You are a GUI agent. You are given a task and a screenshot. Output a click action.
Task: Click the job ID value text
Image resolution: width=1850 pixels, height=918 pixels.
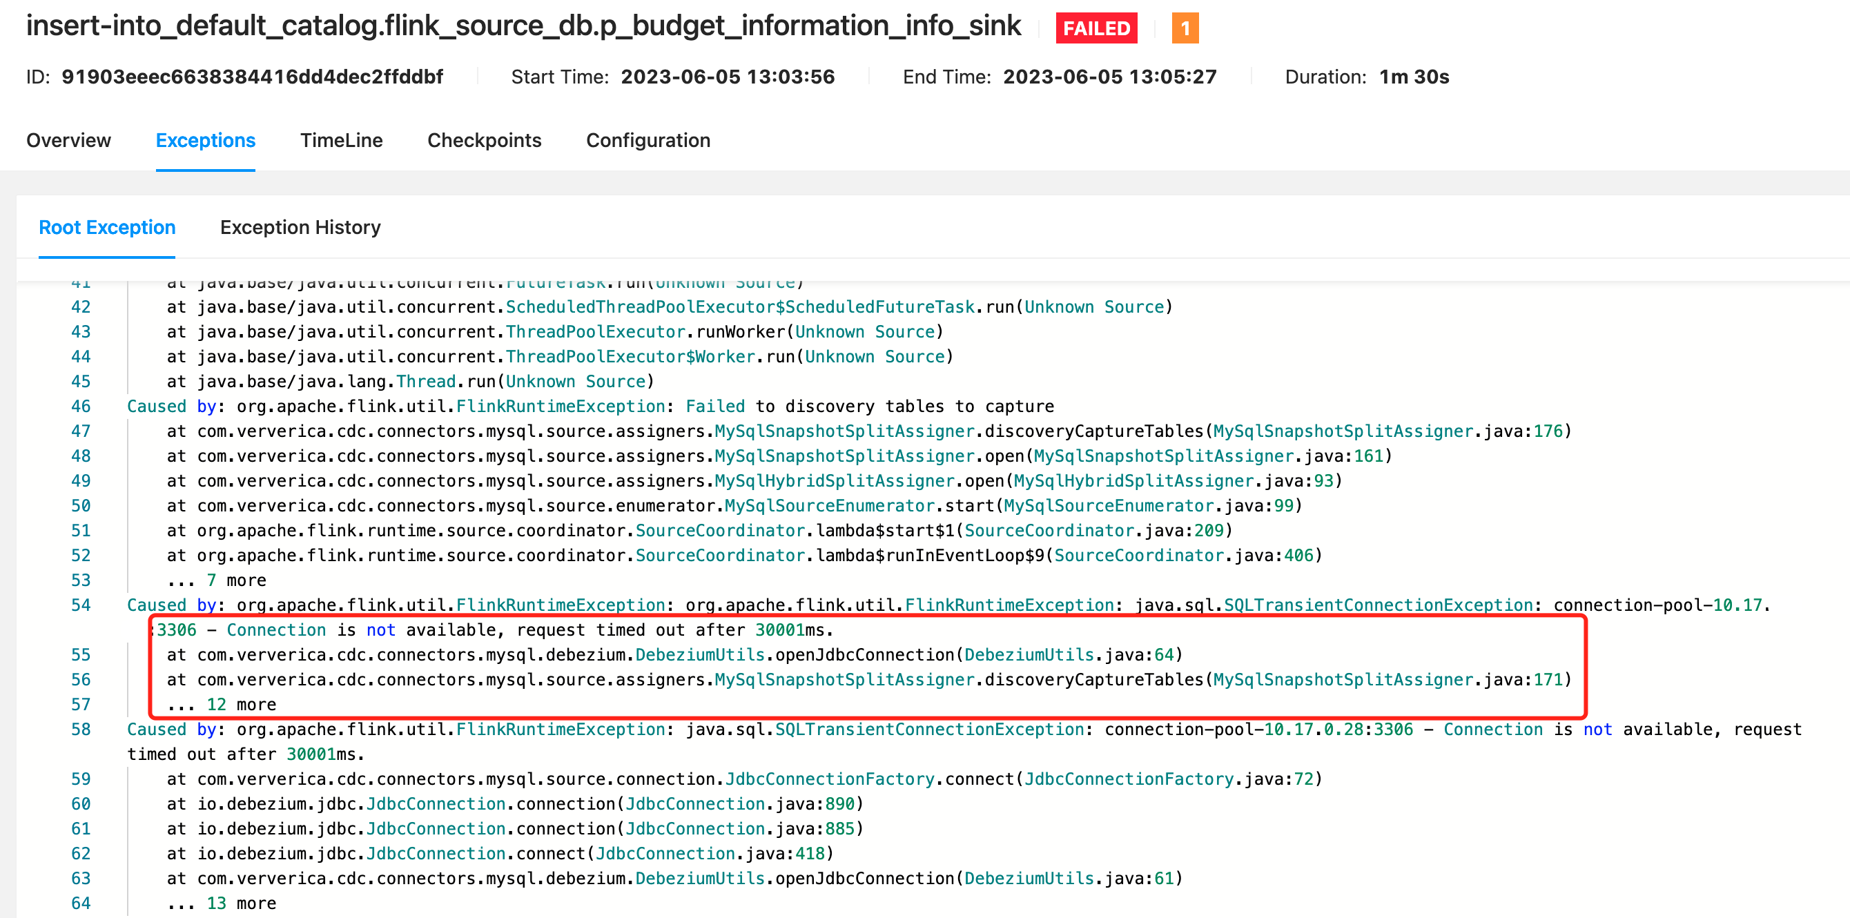click(252, 77)
